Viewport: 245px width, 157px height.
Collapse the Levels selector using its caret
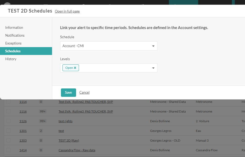(153, 68)
